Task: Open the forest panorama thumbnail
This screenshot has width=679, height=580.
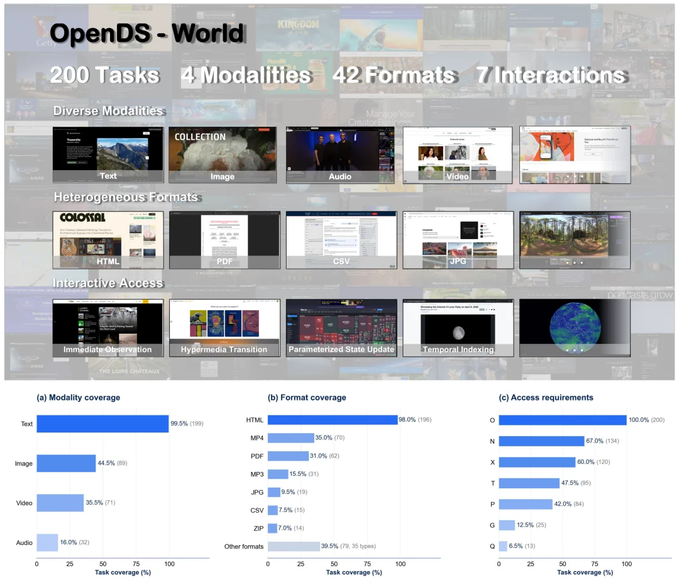Action: [575, 240]
